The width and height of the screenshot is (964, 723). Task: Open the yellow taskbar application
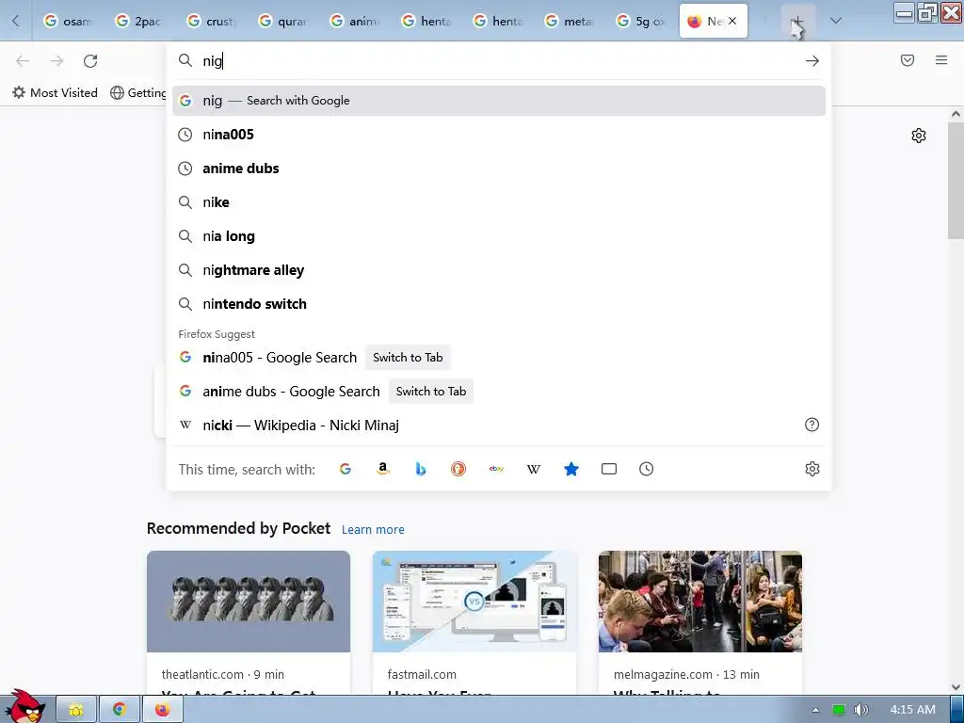pos(76,710)
